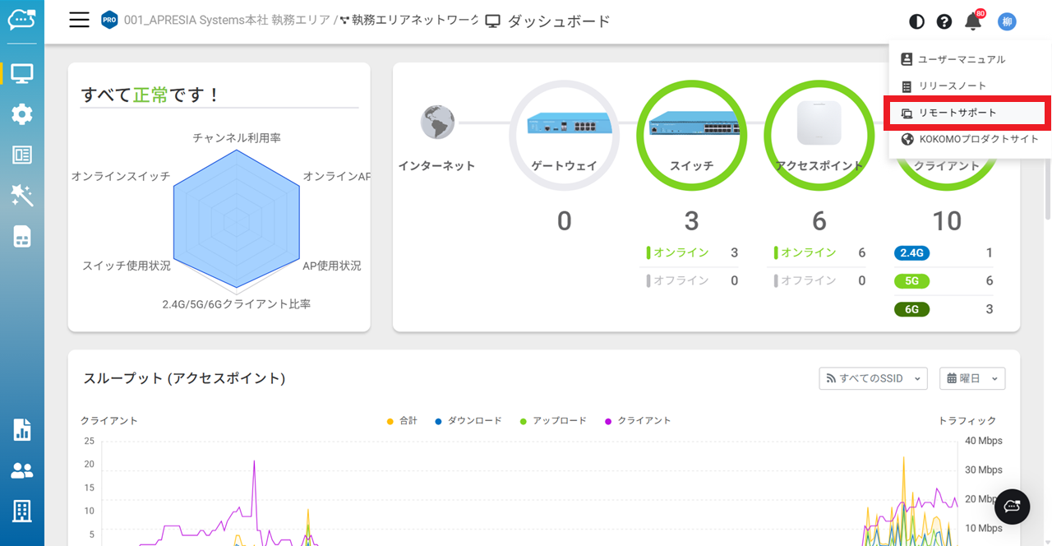This screenshot has height=546, width=1052.
Task: Open the user avatar account menu
Action: pos(1007,22)
